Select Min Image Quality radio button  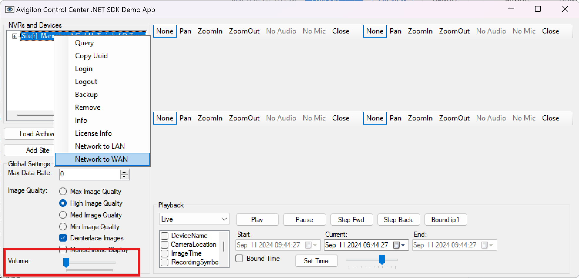(x=63, y=227)
